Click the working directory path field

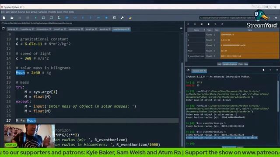point(227,18)
